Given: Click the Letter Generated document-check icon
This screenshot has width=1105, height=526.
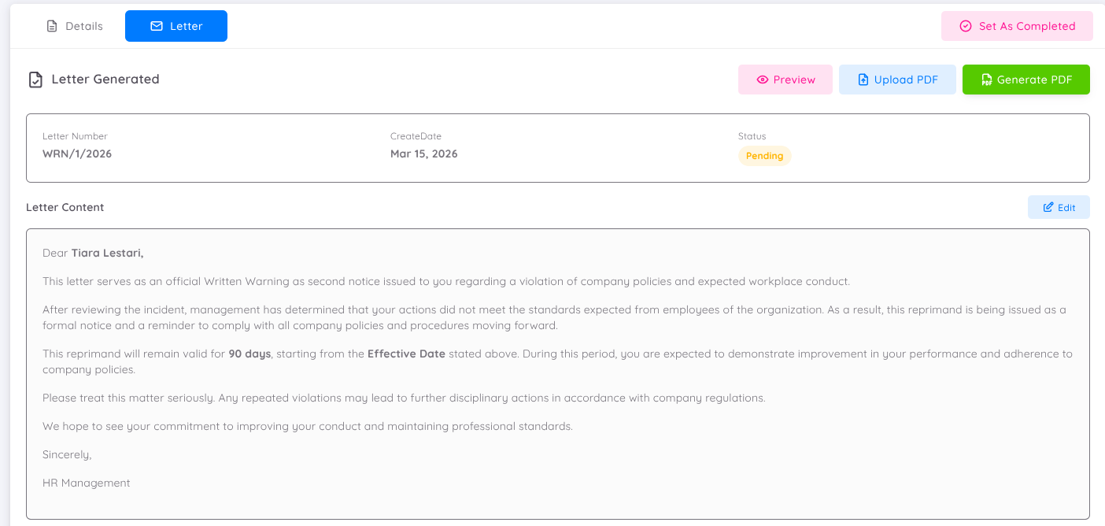Looking at the screenshot, I should 35,80.
